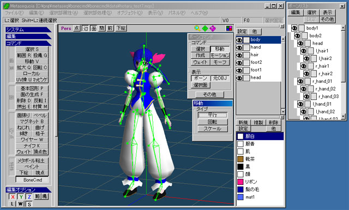This screenshot has height=210, width=349.
Task: Click the four-color view split icon
Action: point(229,28)
